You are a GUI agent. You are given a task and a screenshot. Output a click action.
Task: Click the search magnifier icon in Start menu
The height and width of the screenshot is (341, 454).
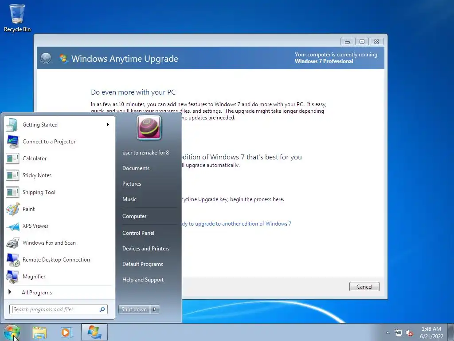tap(102, 309)
